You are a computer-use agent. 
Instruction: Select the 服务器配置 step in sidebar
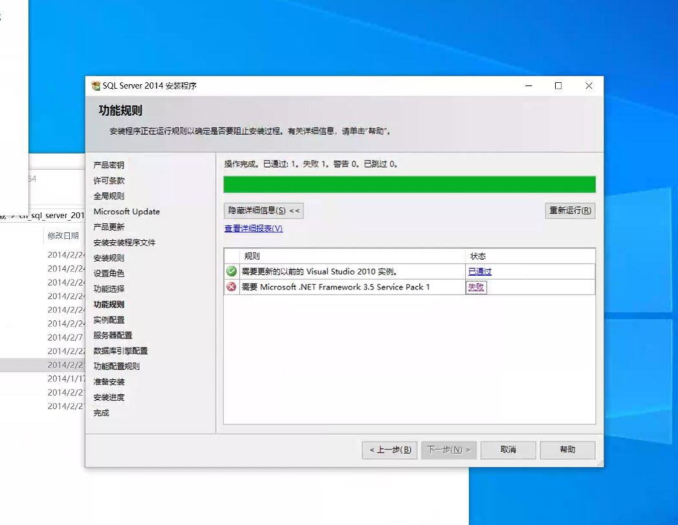tap(113, 335)
